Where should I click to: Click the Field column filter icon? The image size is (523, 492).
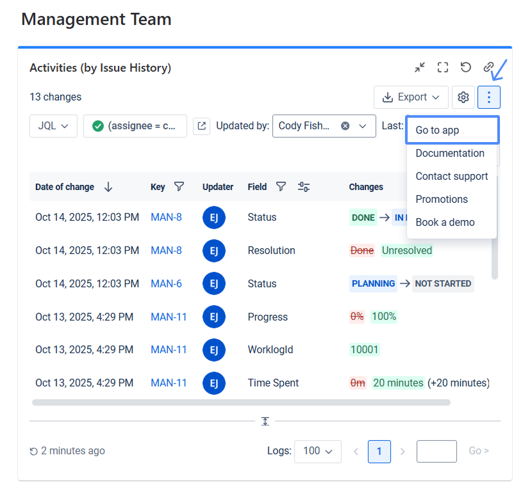point(281,187)
